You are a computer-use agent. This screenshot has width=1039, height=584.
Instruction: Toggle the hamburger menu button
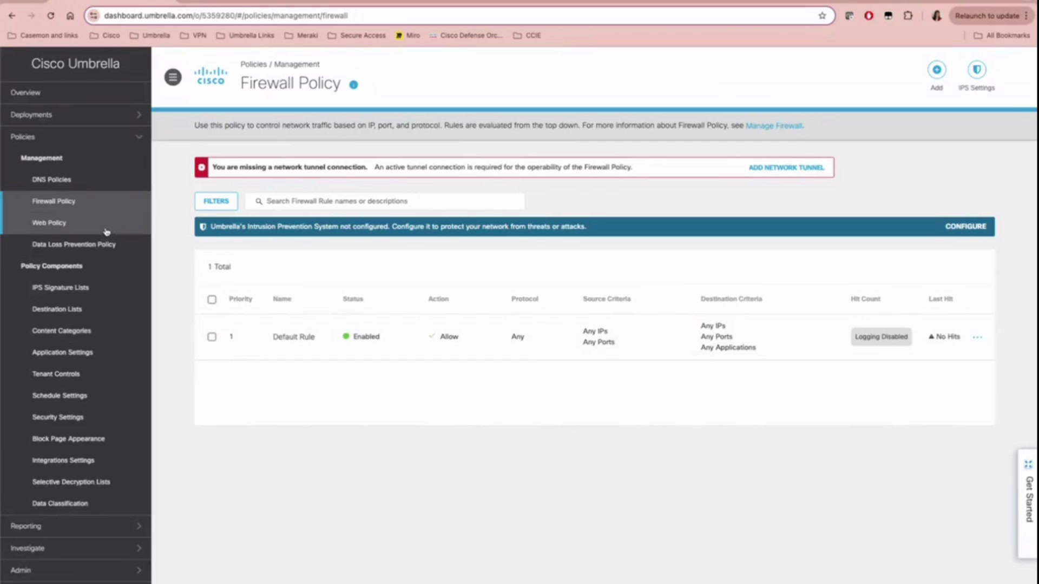[173, 77]
